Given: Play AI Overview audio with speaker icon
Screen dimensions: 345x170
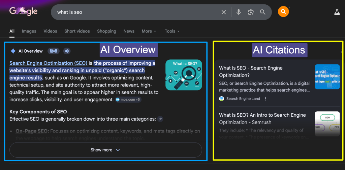Looking at the screenshot, I should click(x=67, y=51).
